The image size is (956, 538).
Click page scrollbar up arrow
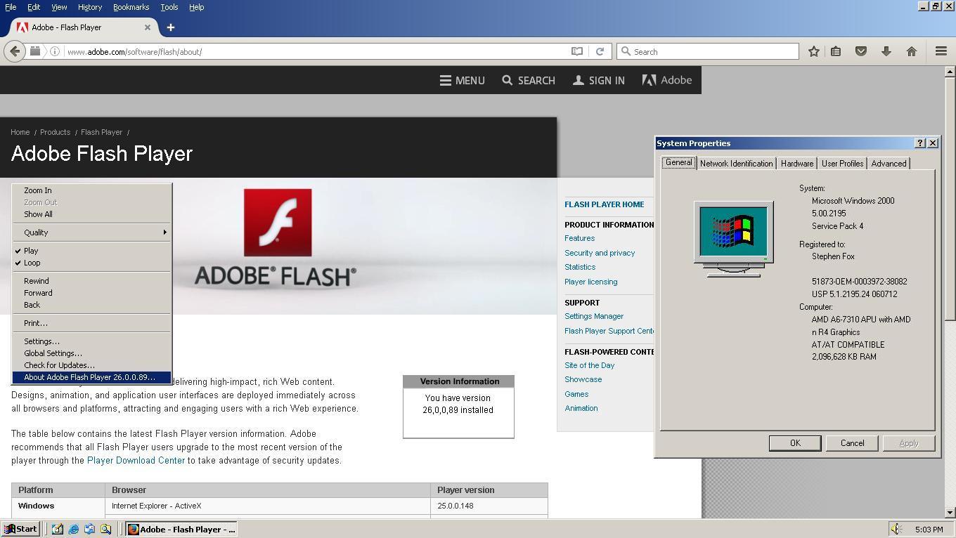(950, 72)
